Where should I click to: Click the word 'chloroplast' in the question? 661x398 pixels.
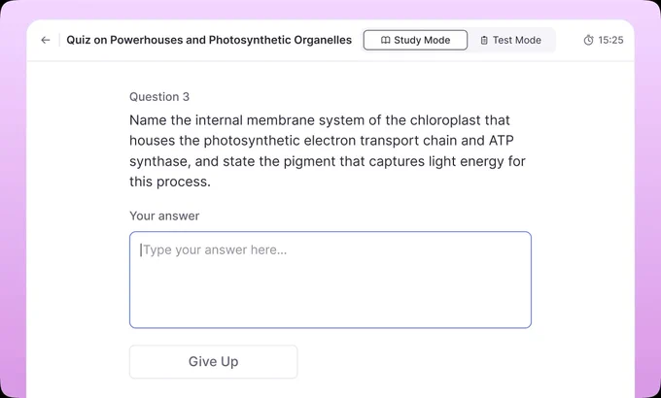[x=445, y=120]
